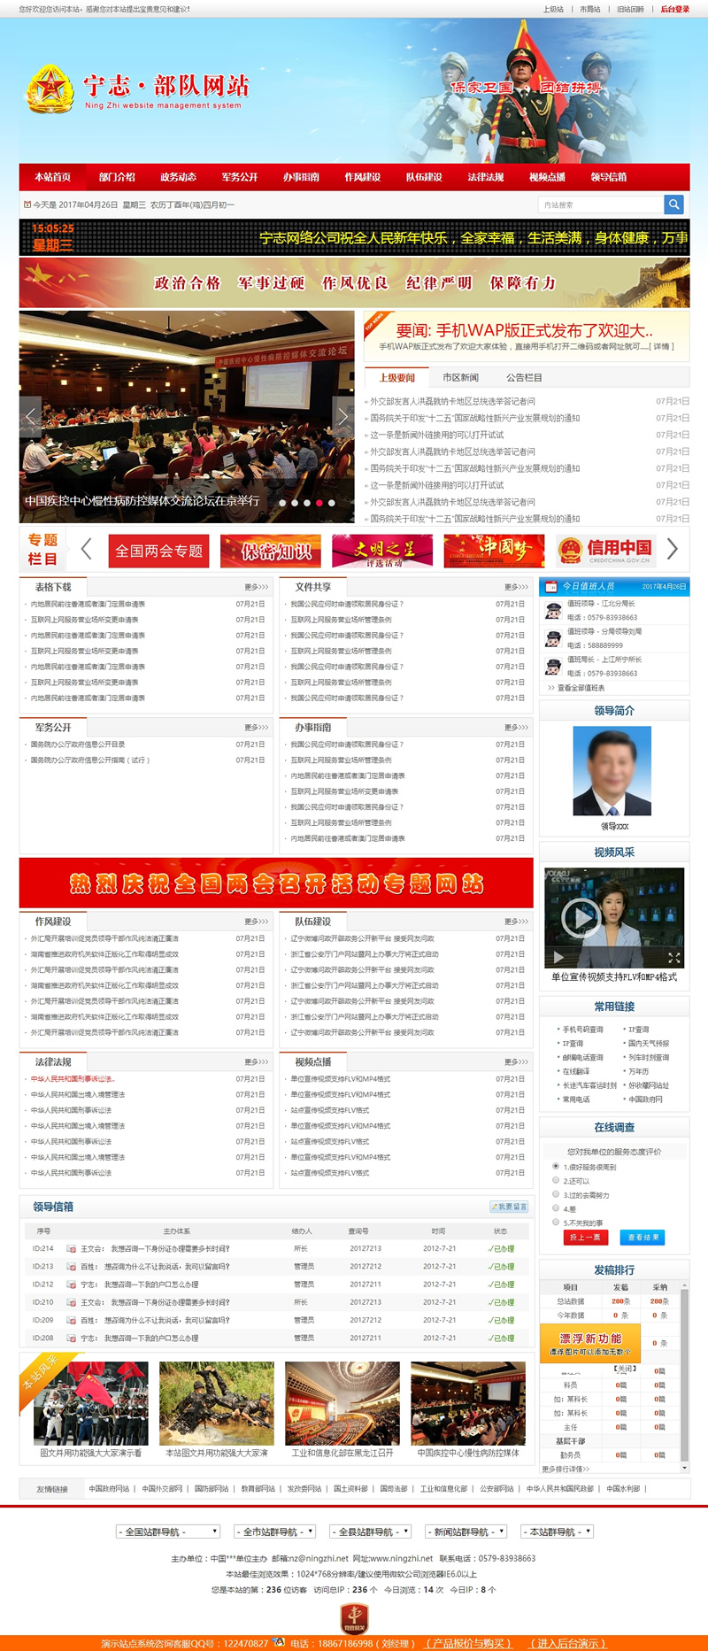Expand video to fullscreen

coord(673,958)
